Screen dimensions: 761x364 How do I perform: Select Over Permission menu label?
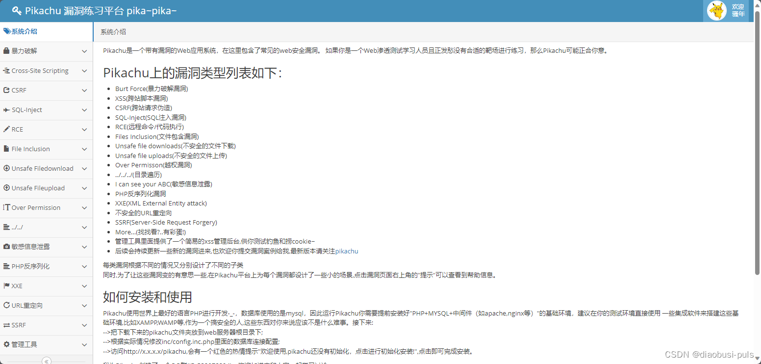pos(36,207)
